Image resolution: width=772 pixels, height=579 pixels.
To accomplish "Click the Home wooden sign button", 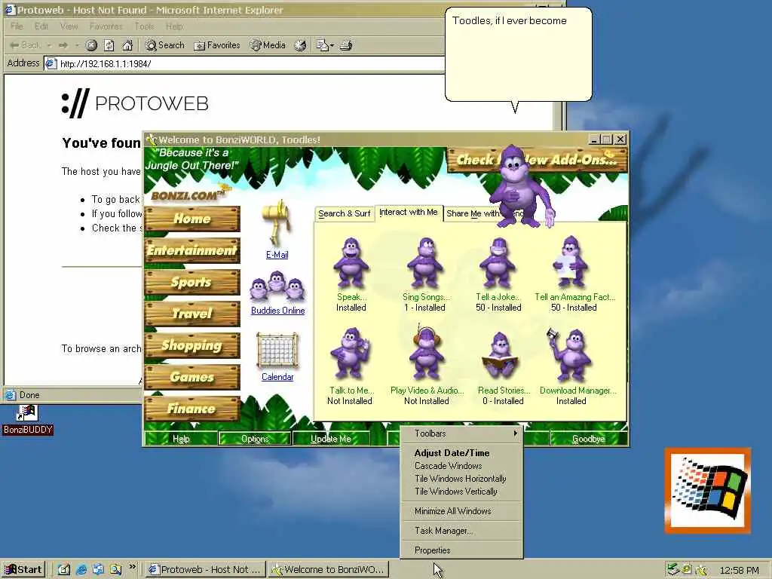I will click(x=192, y=219).
